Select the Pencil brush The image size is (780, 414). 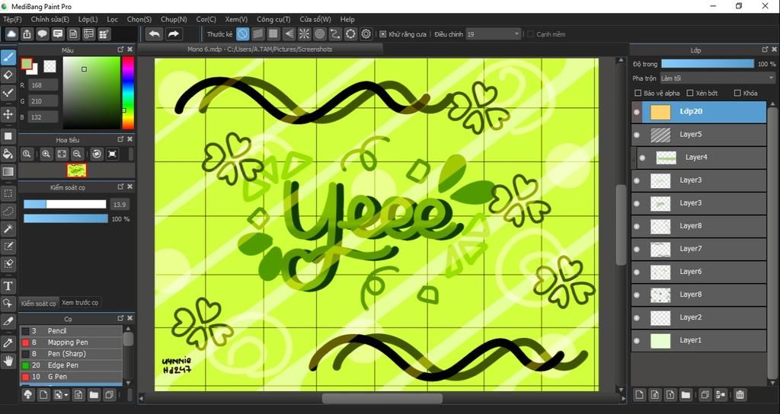click(x=71, y=331)
